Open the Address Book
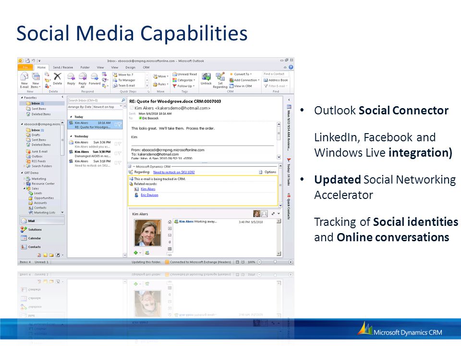Screen dimensions: 461x346 (276, 80)
